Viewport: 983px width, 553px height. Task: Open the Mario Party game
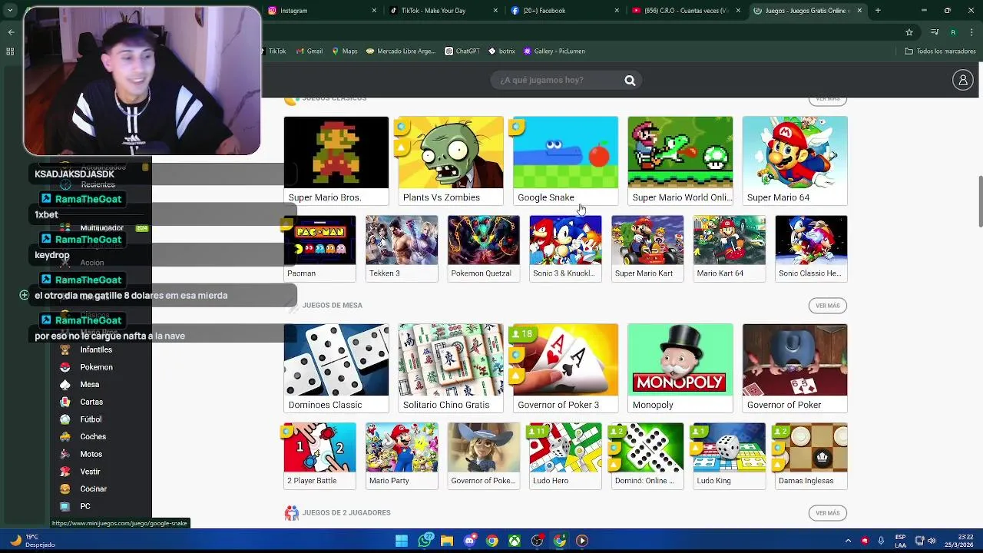click(x=402, y=455)
